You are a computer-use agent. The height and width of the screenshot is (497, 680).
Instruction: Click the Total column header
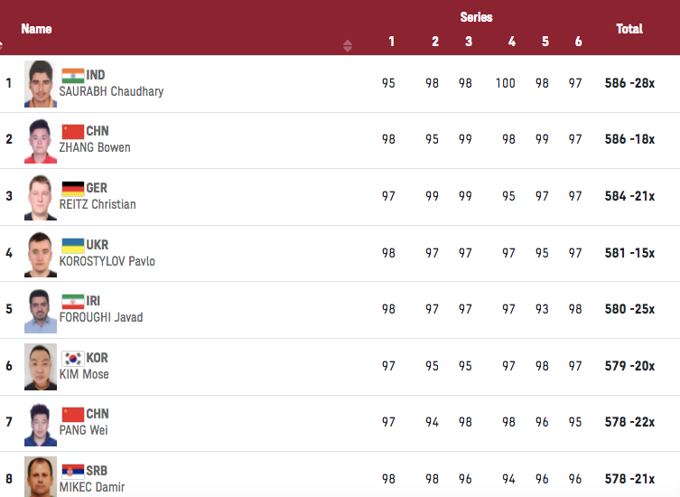point(629,29)
